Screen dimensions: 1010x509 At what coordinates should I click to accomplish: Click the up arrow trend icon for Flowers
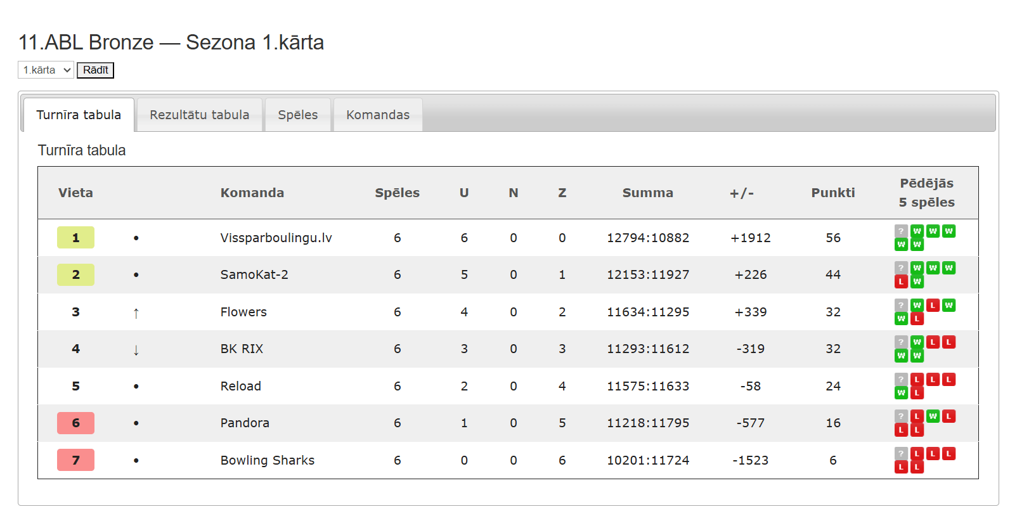[136, 312]
